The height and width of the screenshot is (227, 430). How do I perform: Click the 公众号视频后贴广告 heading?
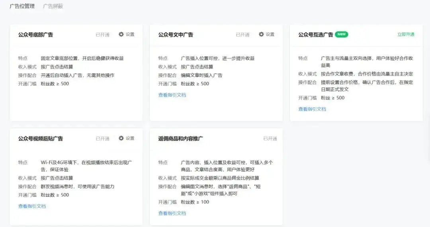[40, 139]
